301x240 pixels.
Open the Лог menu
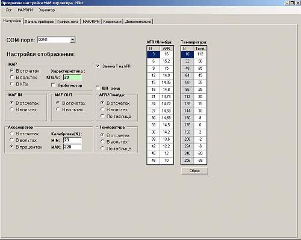(8, 10)
